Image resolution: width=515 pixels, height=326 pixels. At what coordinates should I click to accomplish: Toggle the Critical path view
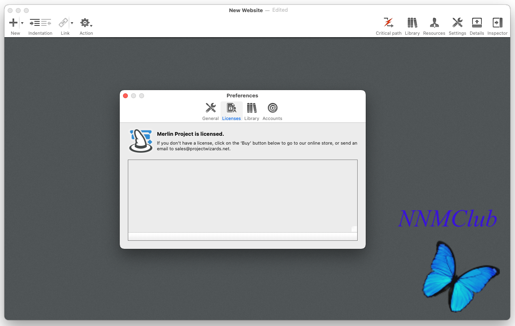[388, 23]
